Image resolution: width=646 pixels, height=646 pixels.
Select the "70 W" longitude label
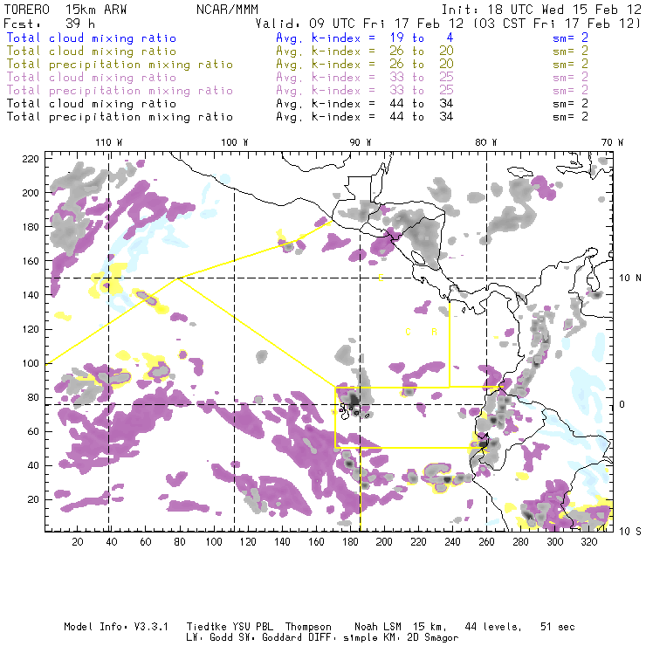[612, 142]
